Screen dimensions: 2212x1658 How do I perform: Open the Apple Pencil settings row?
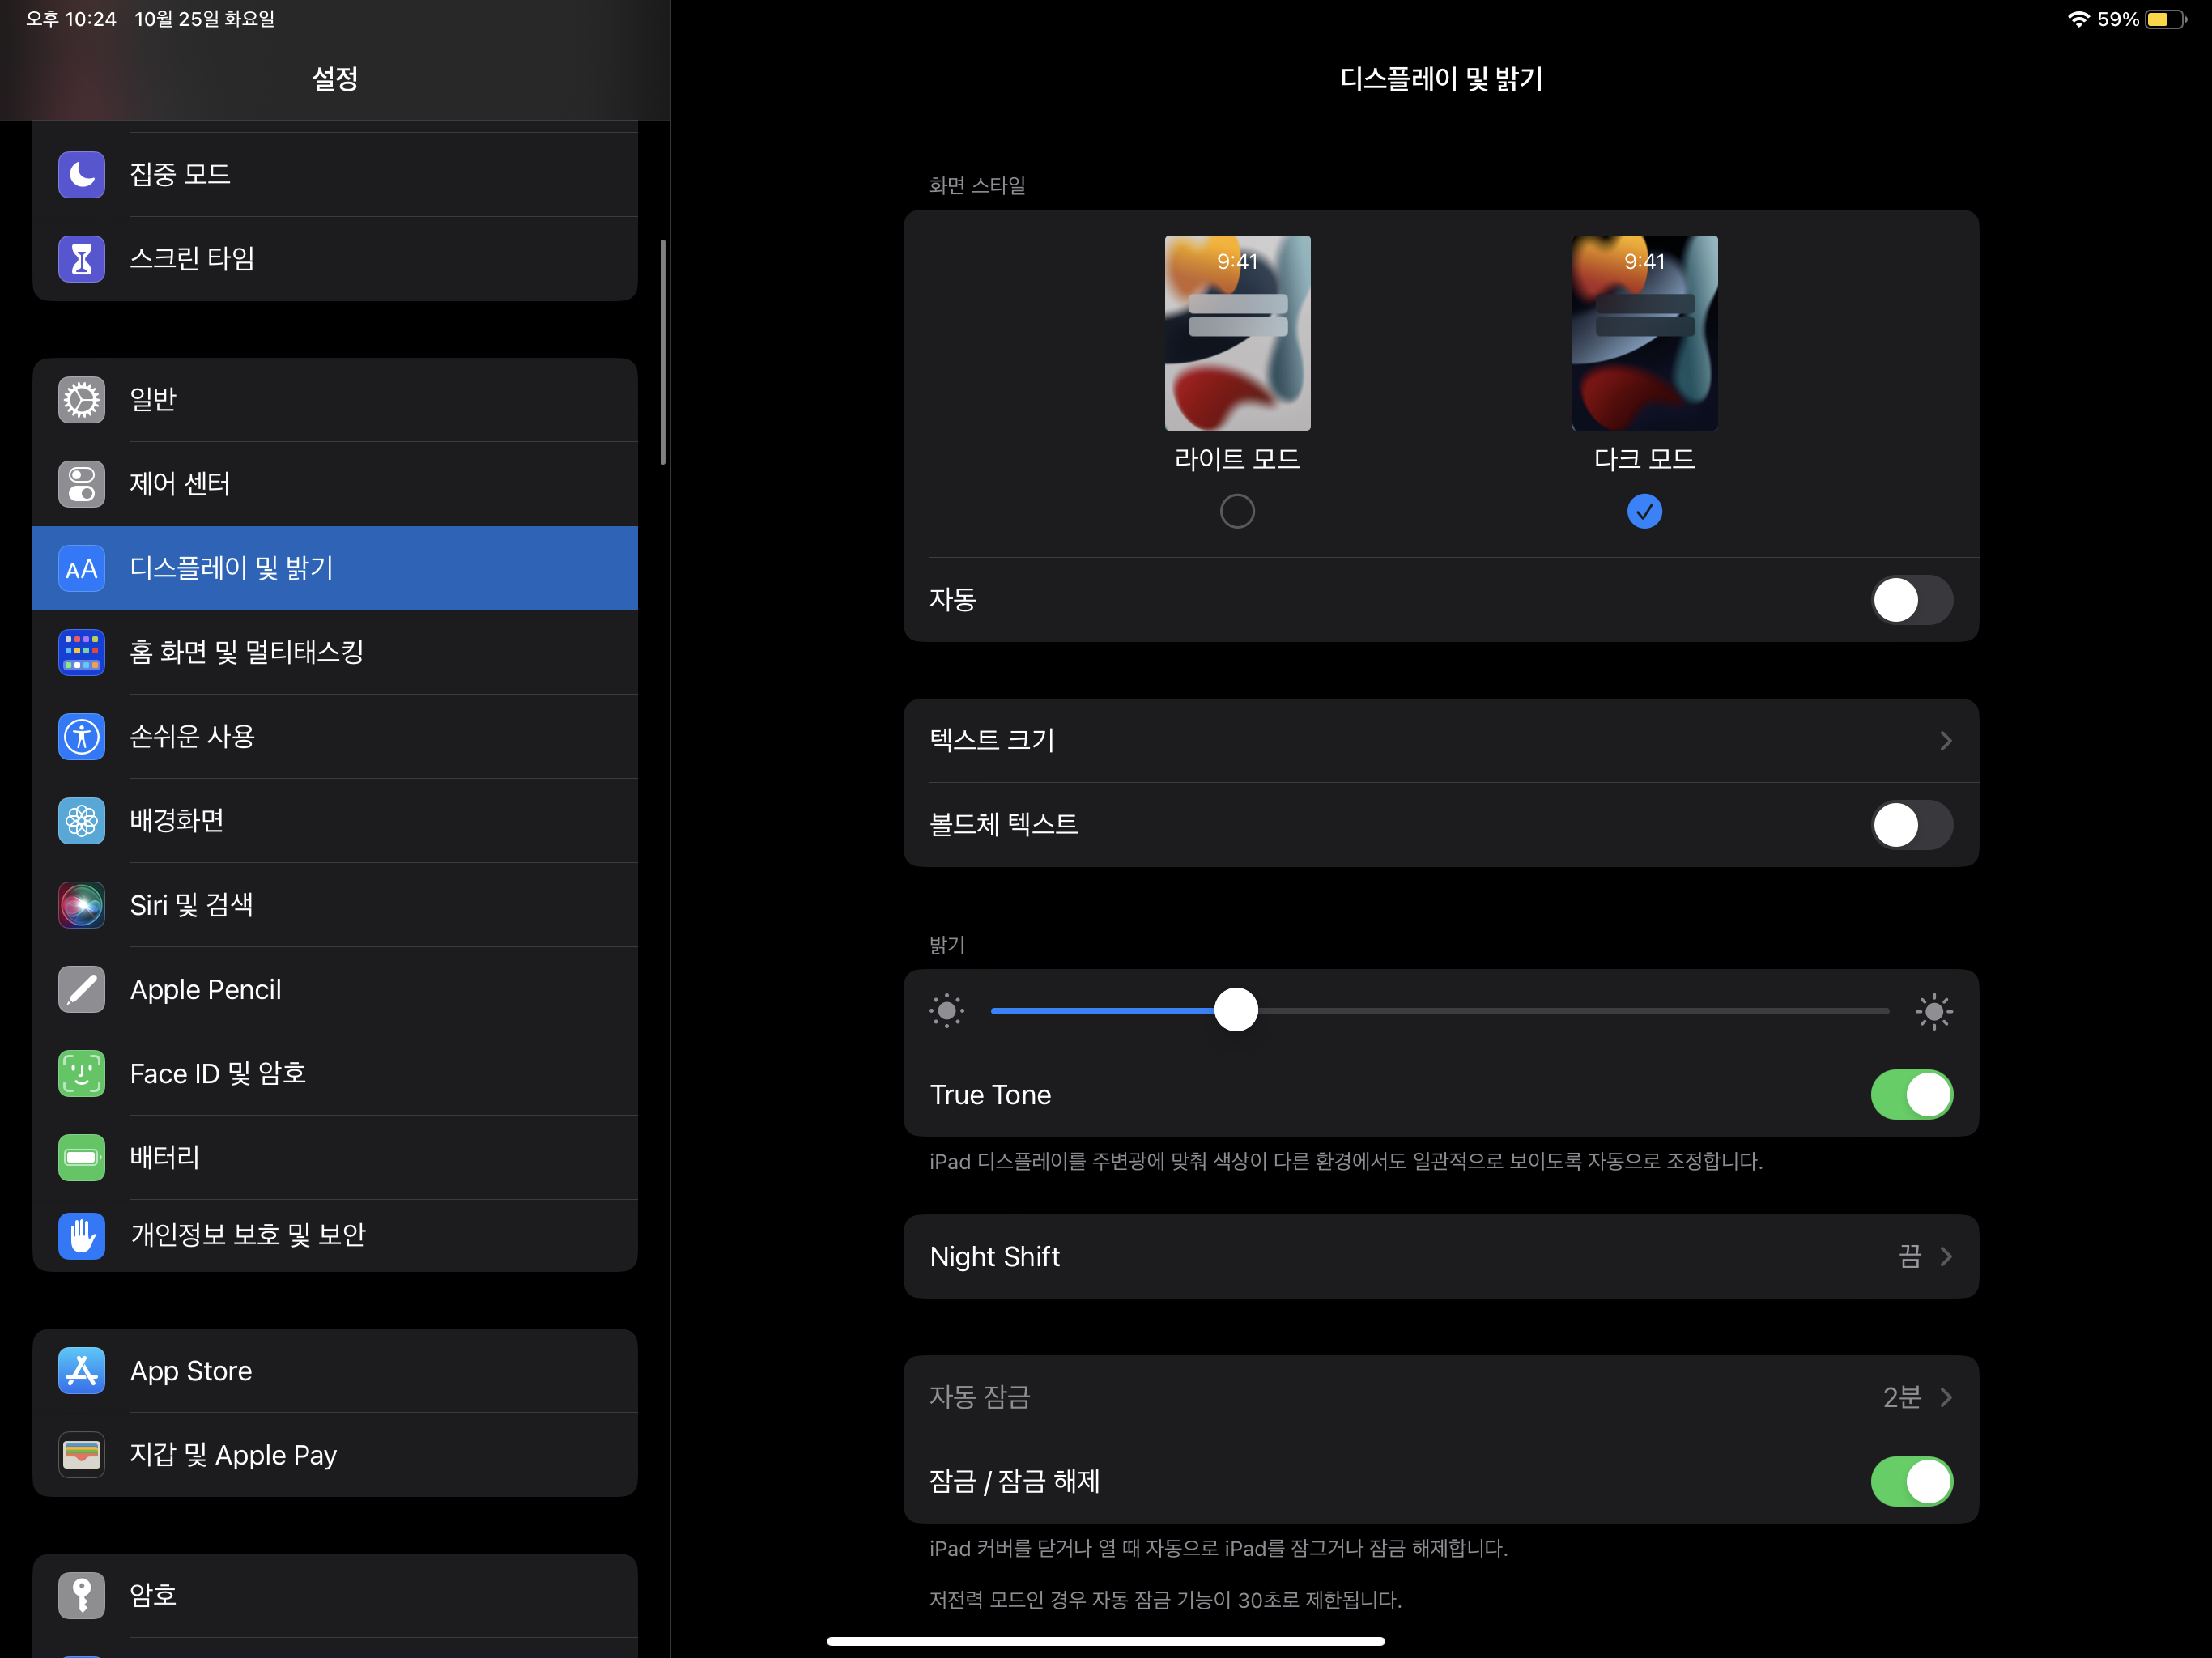point(335,989)
